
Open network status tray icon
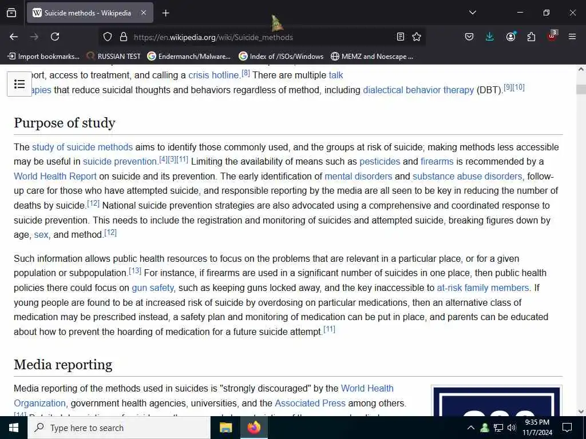tap(498, 428)
